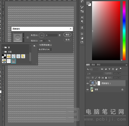Image resolution: width=129 pixels, height=126 pixels.
Task: Toggle the layer filtering switch
Action: point(121,69)
